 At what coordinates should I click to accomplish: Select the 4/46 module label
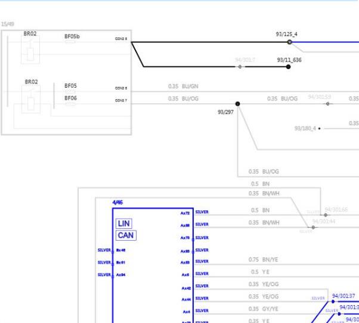[x=117, y=203]
